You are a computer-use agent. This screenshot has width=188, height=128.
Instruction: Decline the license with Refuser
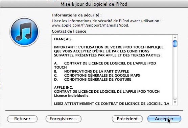22,119
